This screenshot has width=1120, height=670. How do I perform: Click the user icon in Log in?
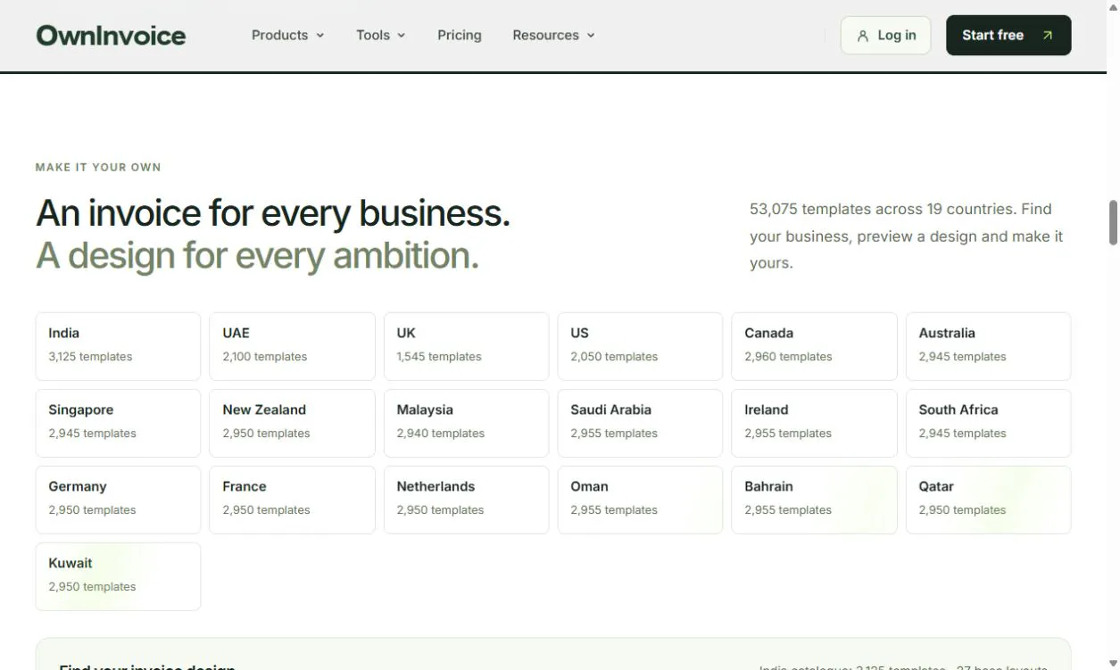pos(862,36)
